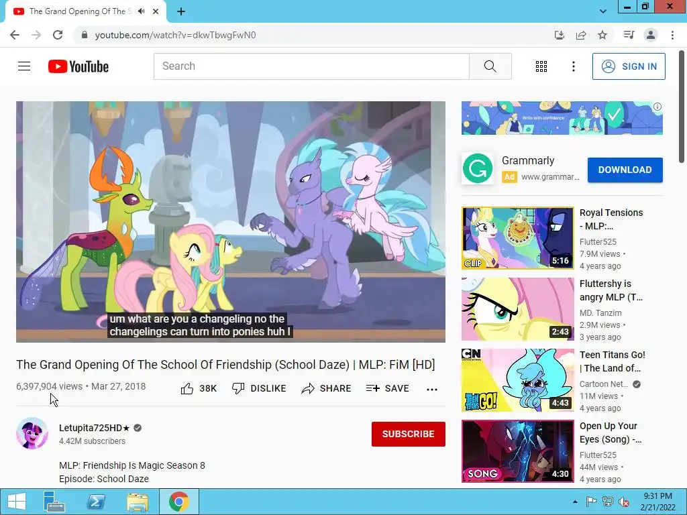The image size is (687, 515).
Task: Click the install app icon in address bar
Action: [x=560, y=35]
